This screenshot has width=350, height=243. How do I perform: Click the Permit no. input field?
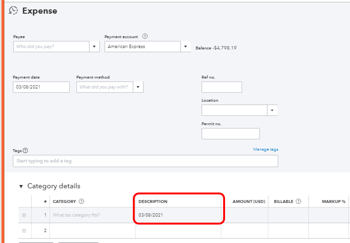click(x=230, y=134)
